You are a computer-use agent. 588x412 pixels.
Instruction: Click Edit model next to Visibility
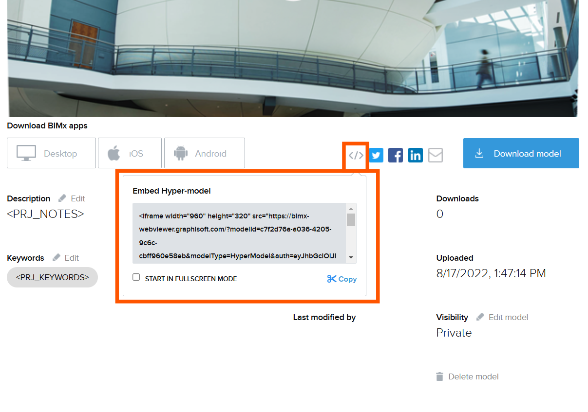coord(502,317)
